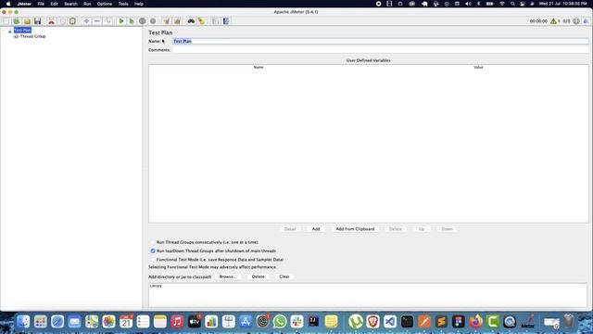Image resolution: width=593 pixels, height=334 pixels.
Task: Click the Detail button
Action: (x=290, y=229)
